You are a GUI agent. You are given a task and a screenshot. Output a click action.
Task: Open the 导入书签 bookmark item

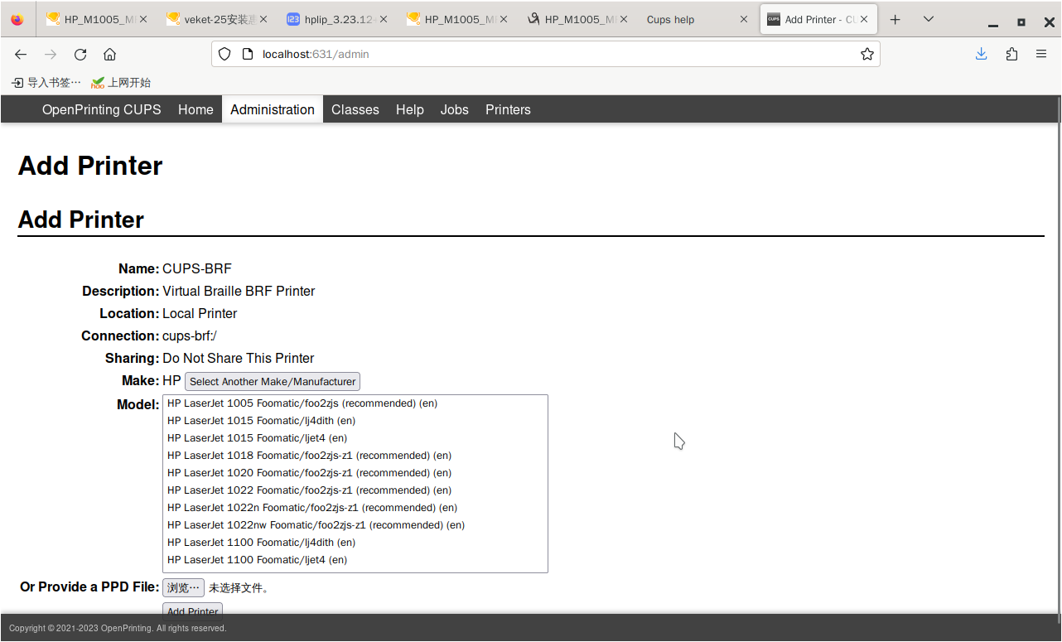point(46,83)
